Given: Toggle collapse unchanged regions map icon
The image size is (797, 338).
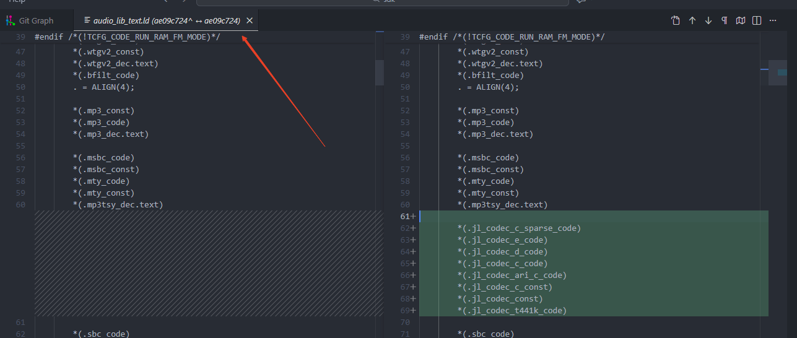Looking at the screenshot, I should pos(740,20).
